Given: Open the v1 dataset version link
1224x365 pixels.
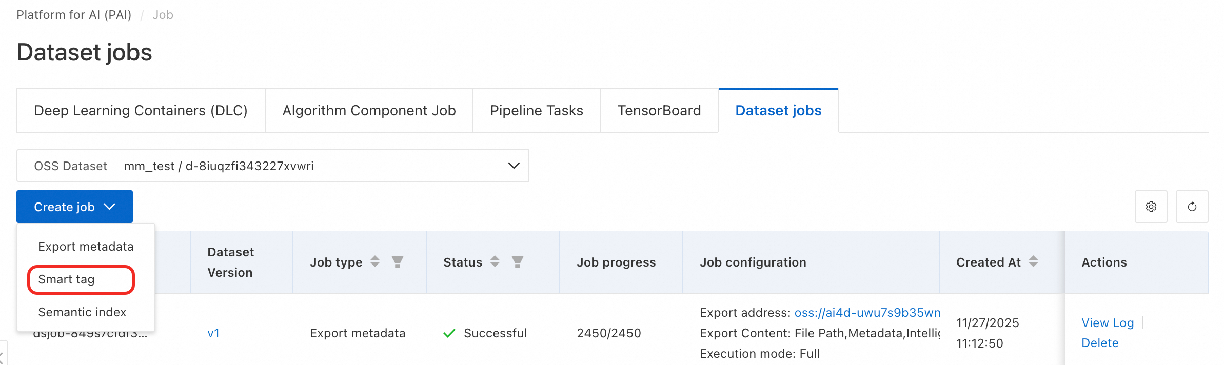Looking at the screenshot, I should [x=213, y=333].
